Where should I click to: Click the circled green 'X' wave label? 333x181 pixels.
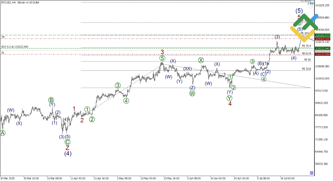coord(201,60)
